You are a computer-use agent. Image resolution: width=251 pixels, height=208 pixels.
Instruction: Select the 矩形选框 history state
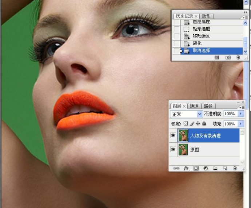click(x=202, y=29)
